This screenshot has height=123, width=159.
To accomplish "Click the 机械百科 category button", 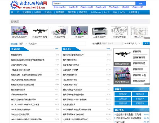I will (140, 103).
